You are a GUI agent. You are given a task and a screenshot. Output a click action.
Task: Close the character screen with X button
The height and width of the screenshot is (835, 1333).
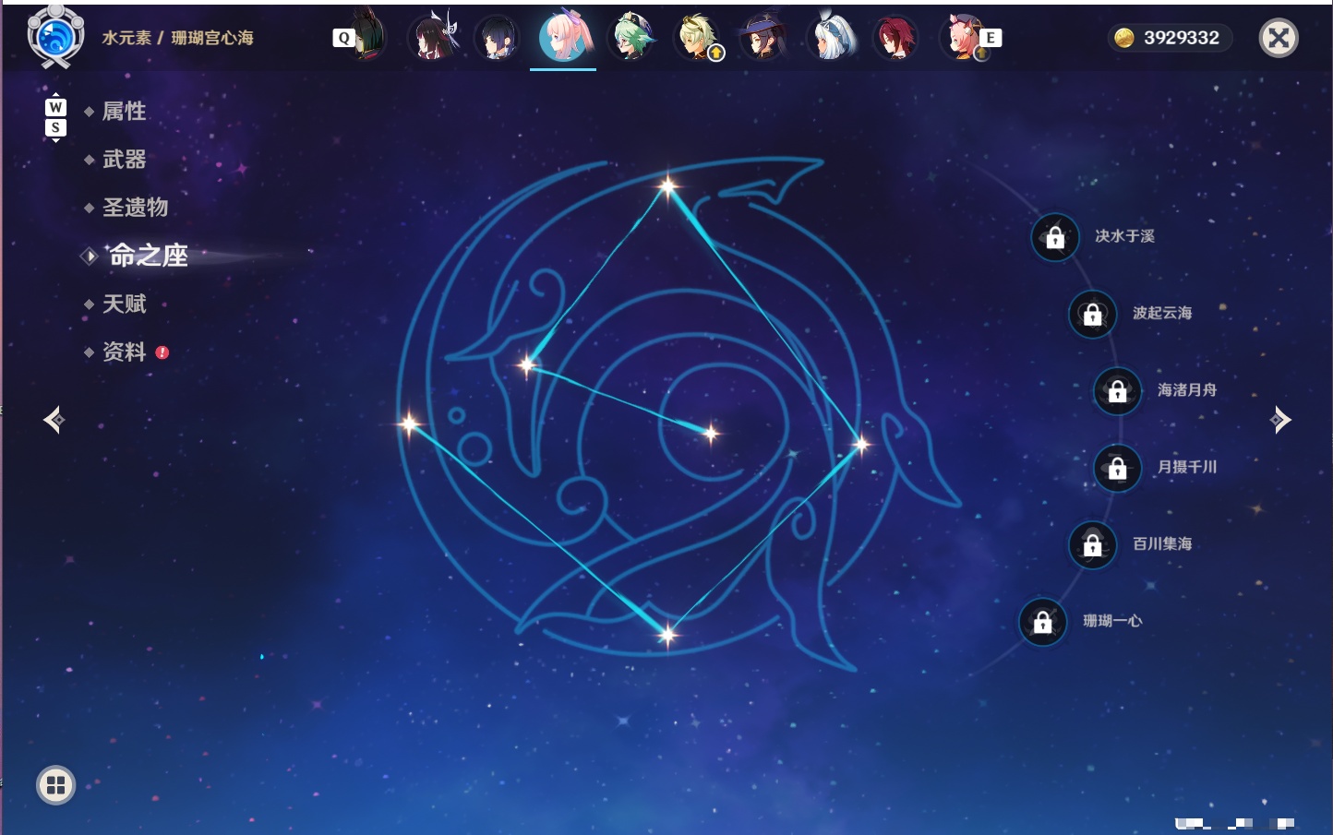tap(1279, 38)
